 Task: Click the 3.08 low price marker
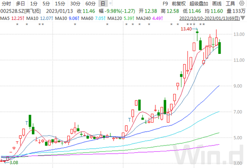[14, 163]
